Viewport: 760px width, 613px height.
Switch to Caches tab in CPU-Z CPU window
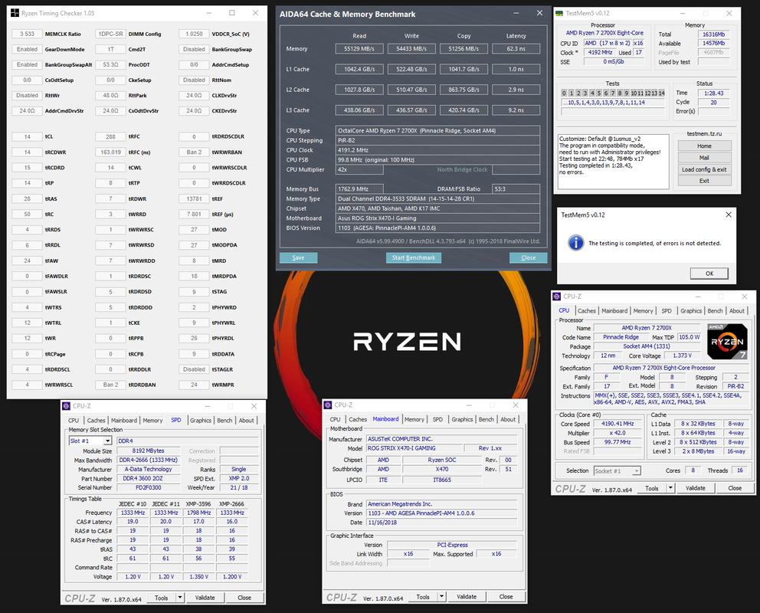point(587,311)
